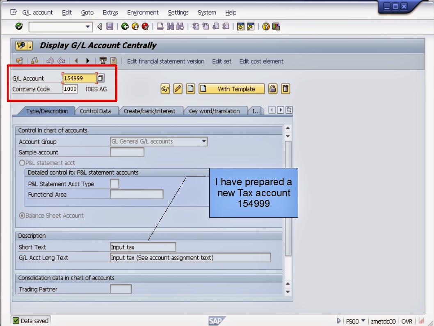
Task: Click the Trading Partner field
Action: pos(121,289)
